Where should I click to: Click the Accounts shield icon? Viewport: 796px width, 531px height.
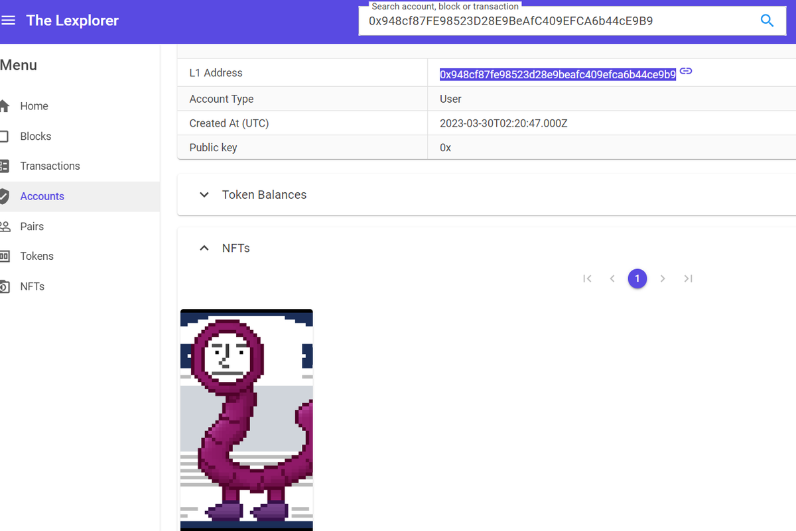pyautogui.click(x=4, y=196)
